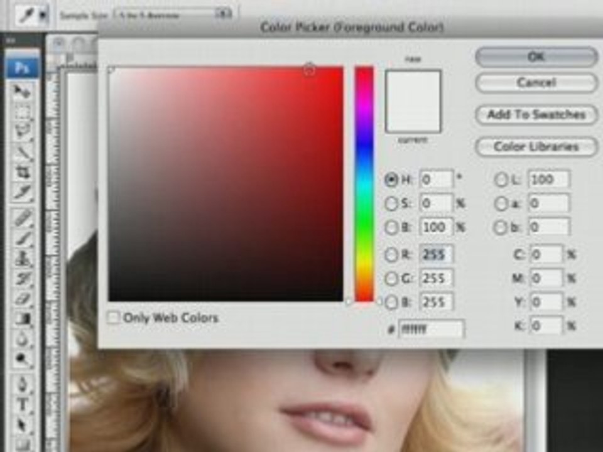Click the Ps logo atop the toolbox
Viewport: 603px width, 452px height.
(23, 68)
